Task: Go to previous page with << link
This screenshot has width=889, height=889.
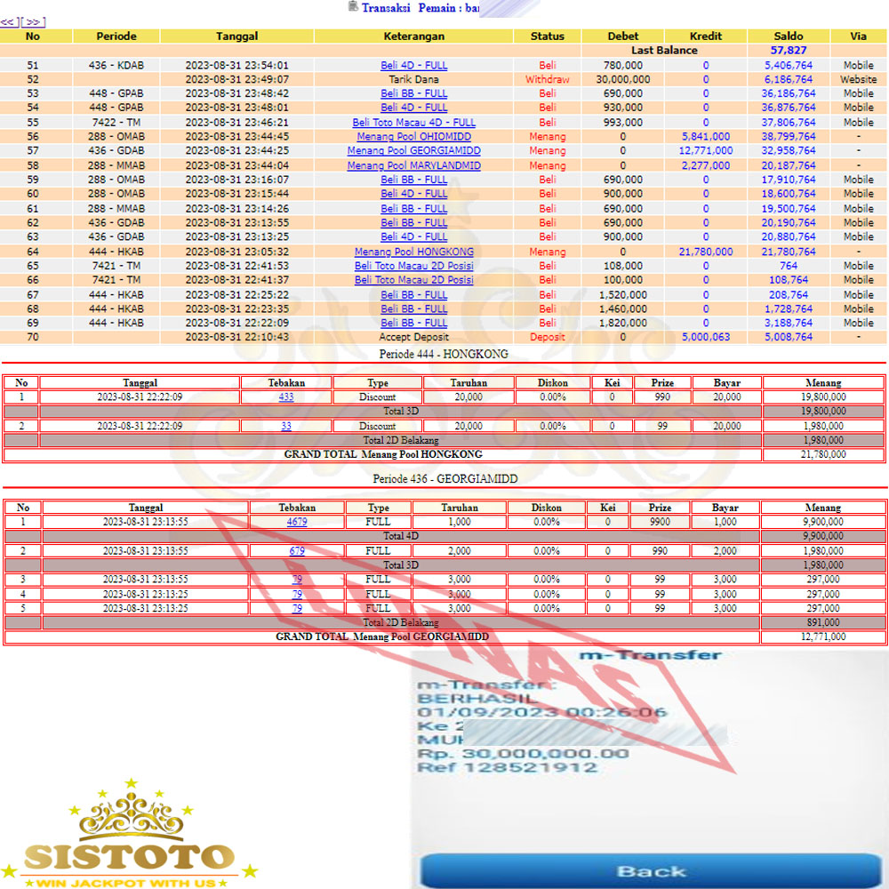Action: (x=8, y=21)
